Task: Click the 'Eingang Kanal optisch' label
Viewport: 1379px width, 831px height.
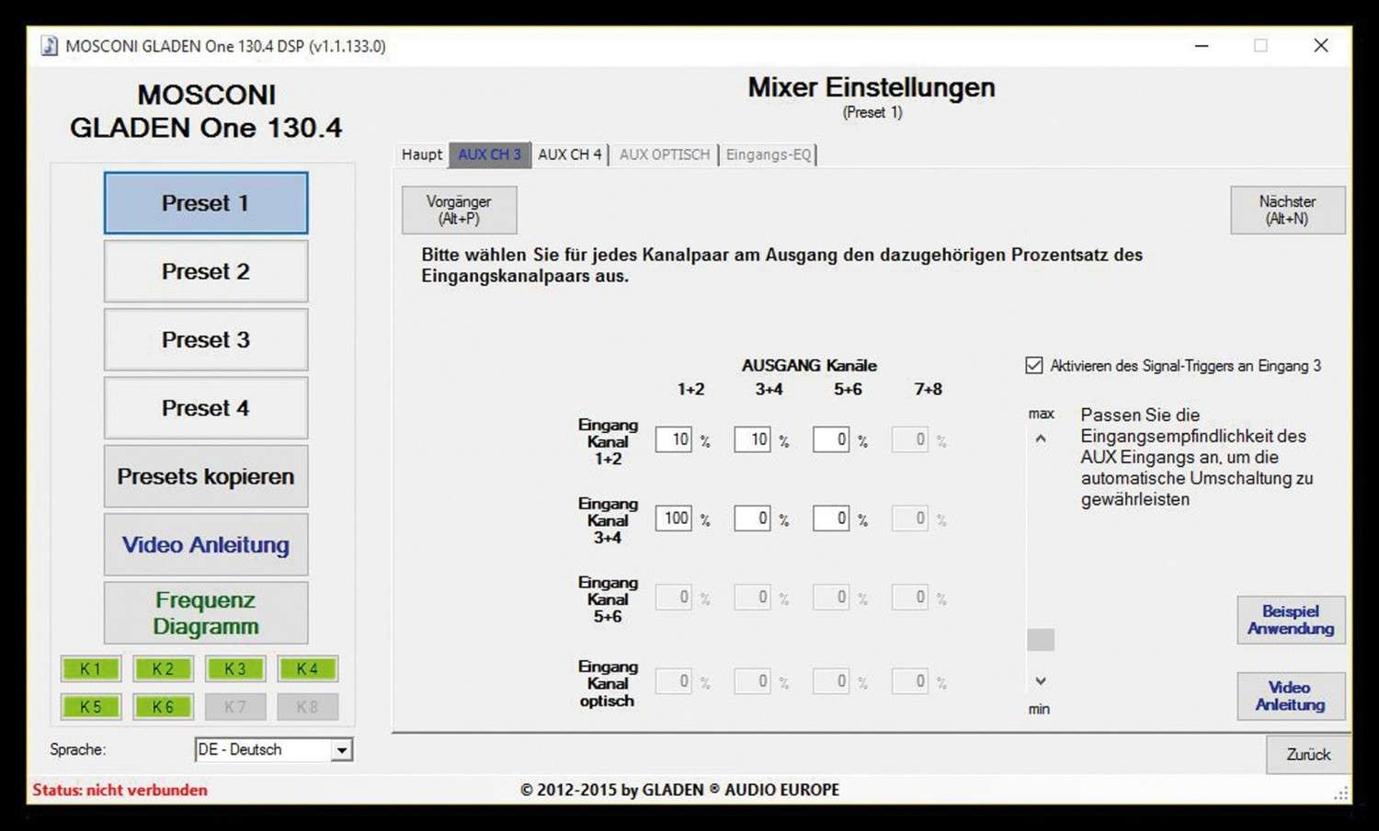Action: click(x=607, y=684)
